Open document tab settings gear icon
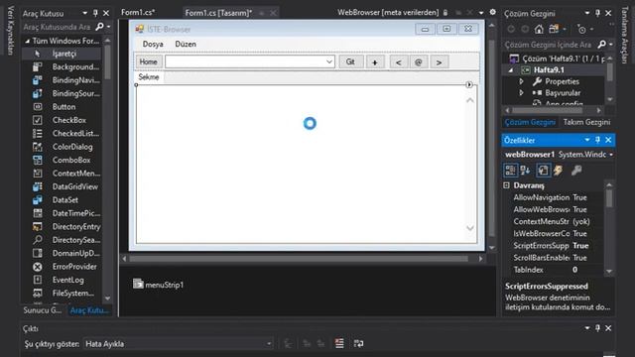 492,12
